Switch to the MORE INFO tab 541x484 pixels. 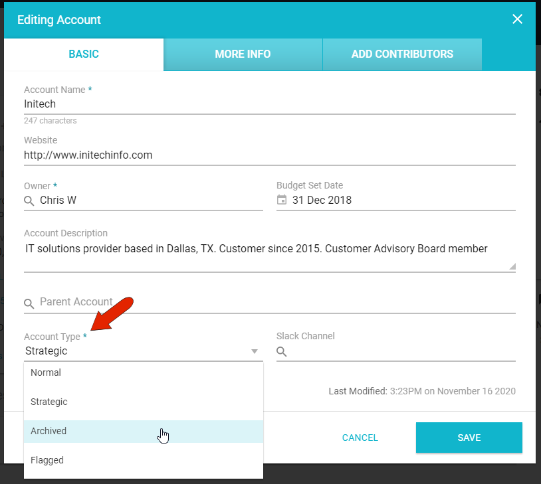coord(242,54)
